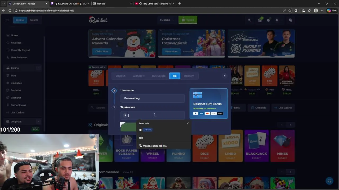This screenshot has height=190, width=339.
Task: Open the notifications bell icon
Action: [x=268, y=20]
